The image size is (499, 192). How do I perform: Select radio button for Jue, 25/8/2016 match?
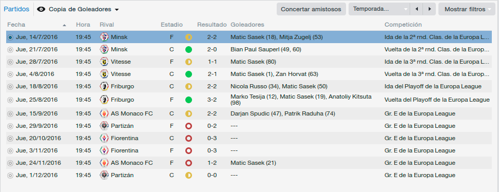[x=10, y=100]
